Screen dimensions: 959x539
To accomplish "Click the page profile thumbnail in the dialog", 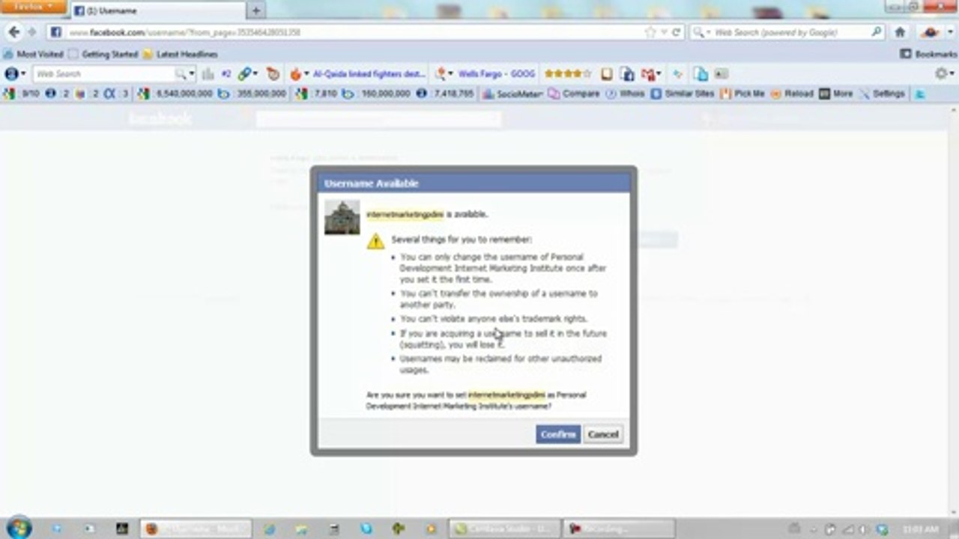I will 342,217.
